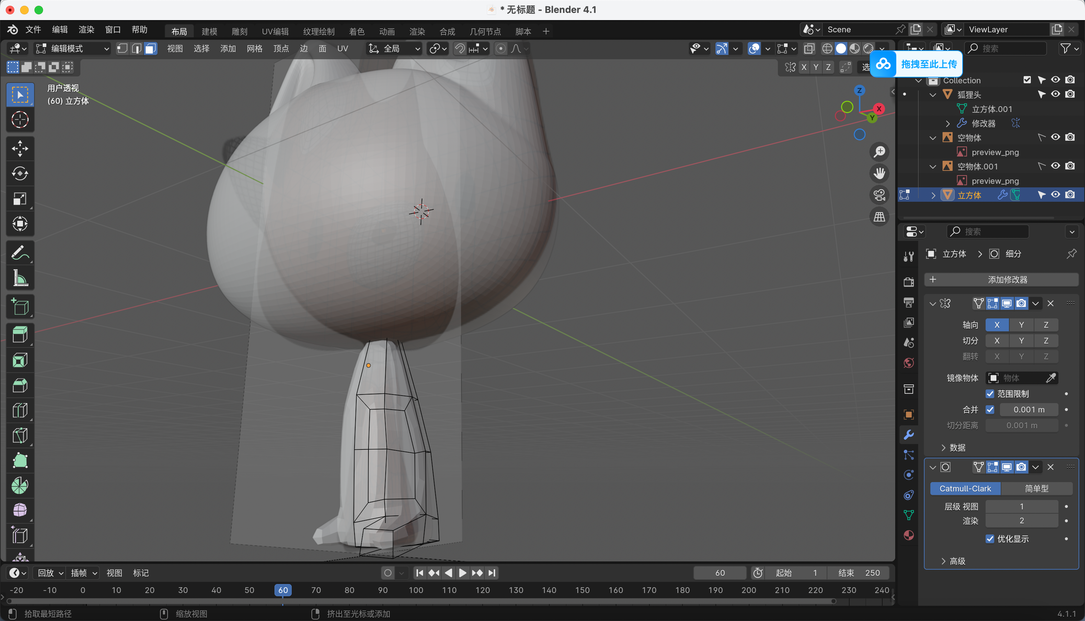The image size is (1085, 621).
Task: Open the 雕刻 workspace tab
Action: [239, 31]
